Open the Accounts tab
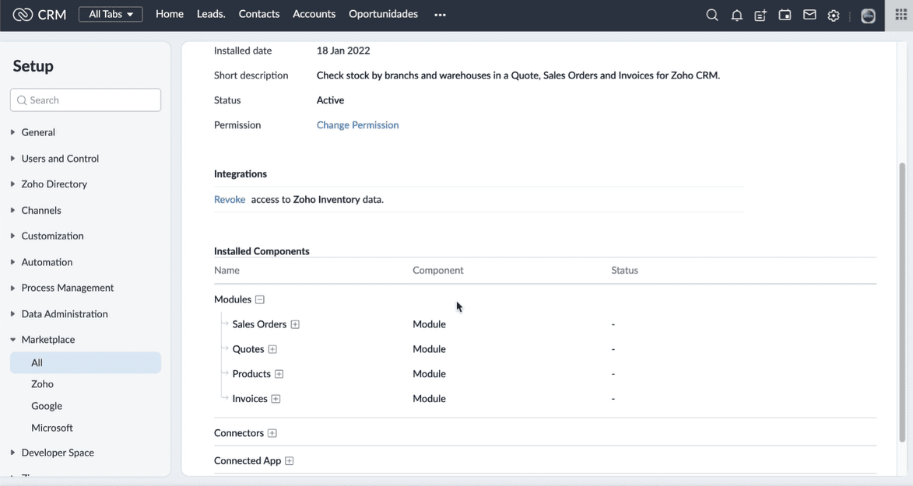This screenshot has height=486, width=913. (314, 14)
